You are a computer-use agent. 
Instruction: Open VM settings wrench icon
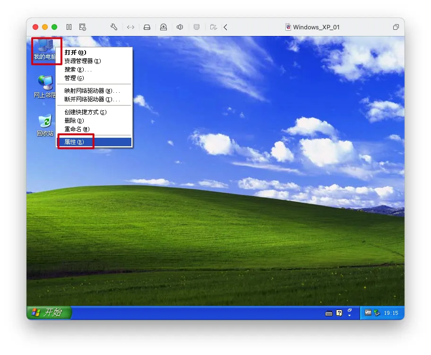114,27
